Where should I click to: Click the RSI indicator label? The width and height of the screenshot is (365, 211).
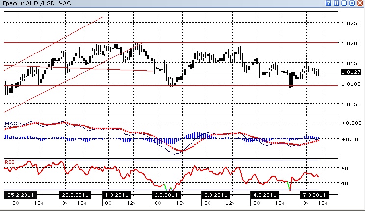coord(9,162)
